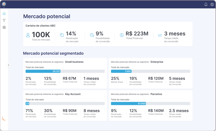Expand the sidebar with the chevron arrow
This screenshot has height=131, width=216.
pos(8,65)
